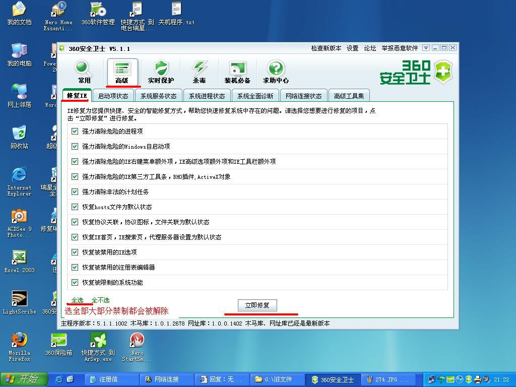This screenshot has width=516, height=387.
Task: Switch to 系统服务状态 tab
Action: [159, 96]
